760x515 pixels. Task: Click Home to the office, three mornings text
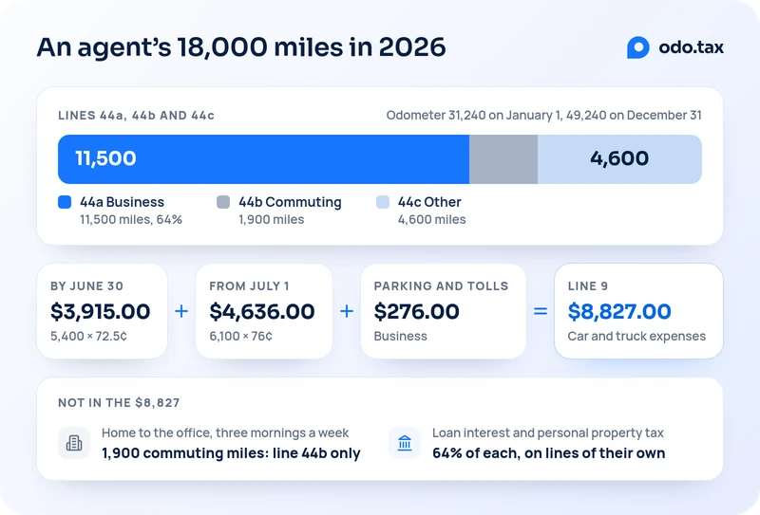225,432
